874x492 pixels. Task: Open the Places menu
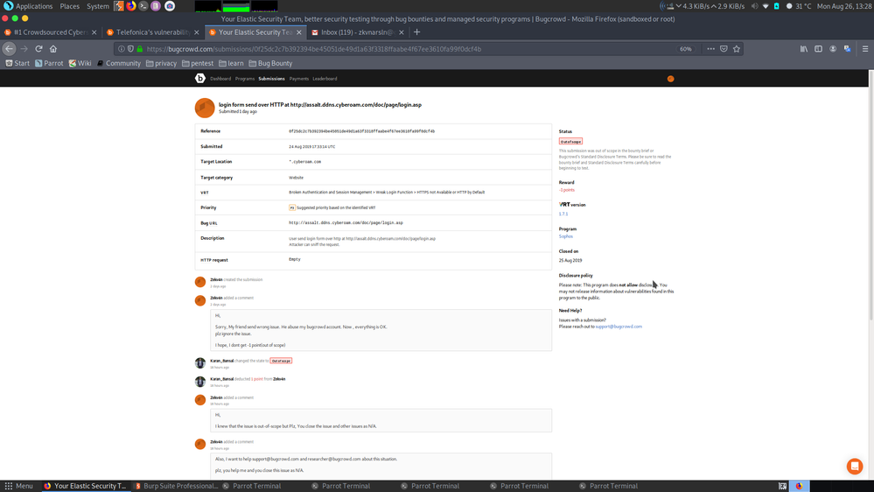coord(70,6)
